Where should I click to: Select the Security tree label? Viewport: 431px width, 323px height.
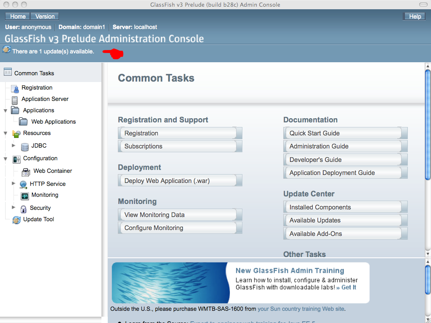pos(40,208)
